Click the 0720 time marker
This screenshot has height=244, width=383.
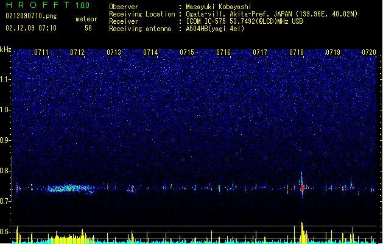coord(369,52)
